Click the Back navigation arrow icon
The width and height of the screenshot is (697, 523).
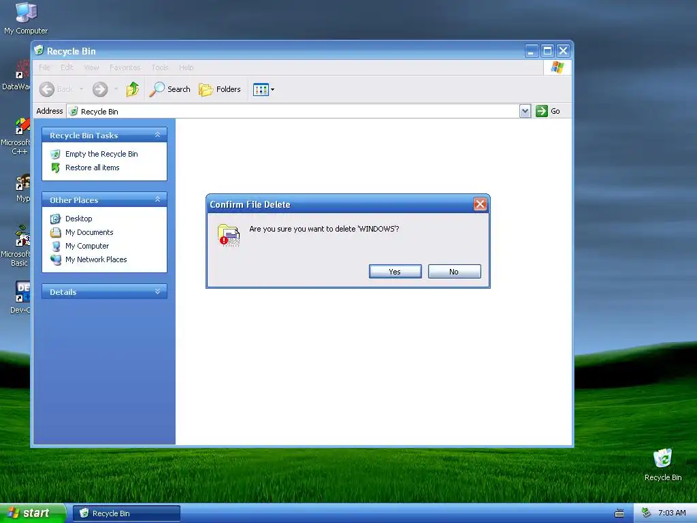pos(47,89)
